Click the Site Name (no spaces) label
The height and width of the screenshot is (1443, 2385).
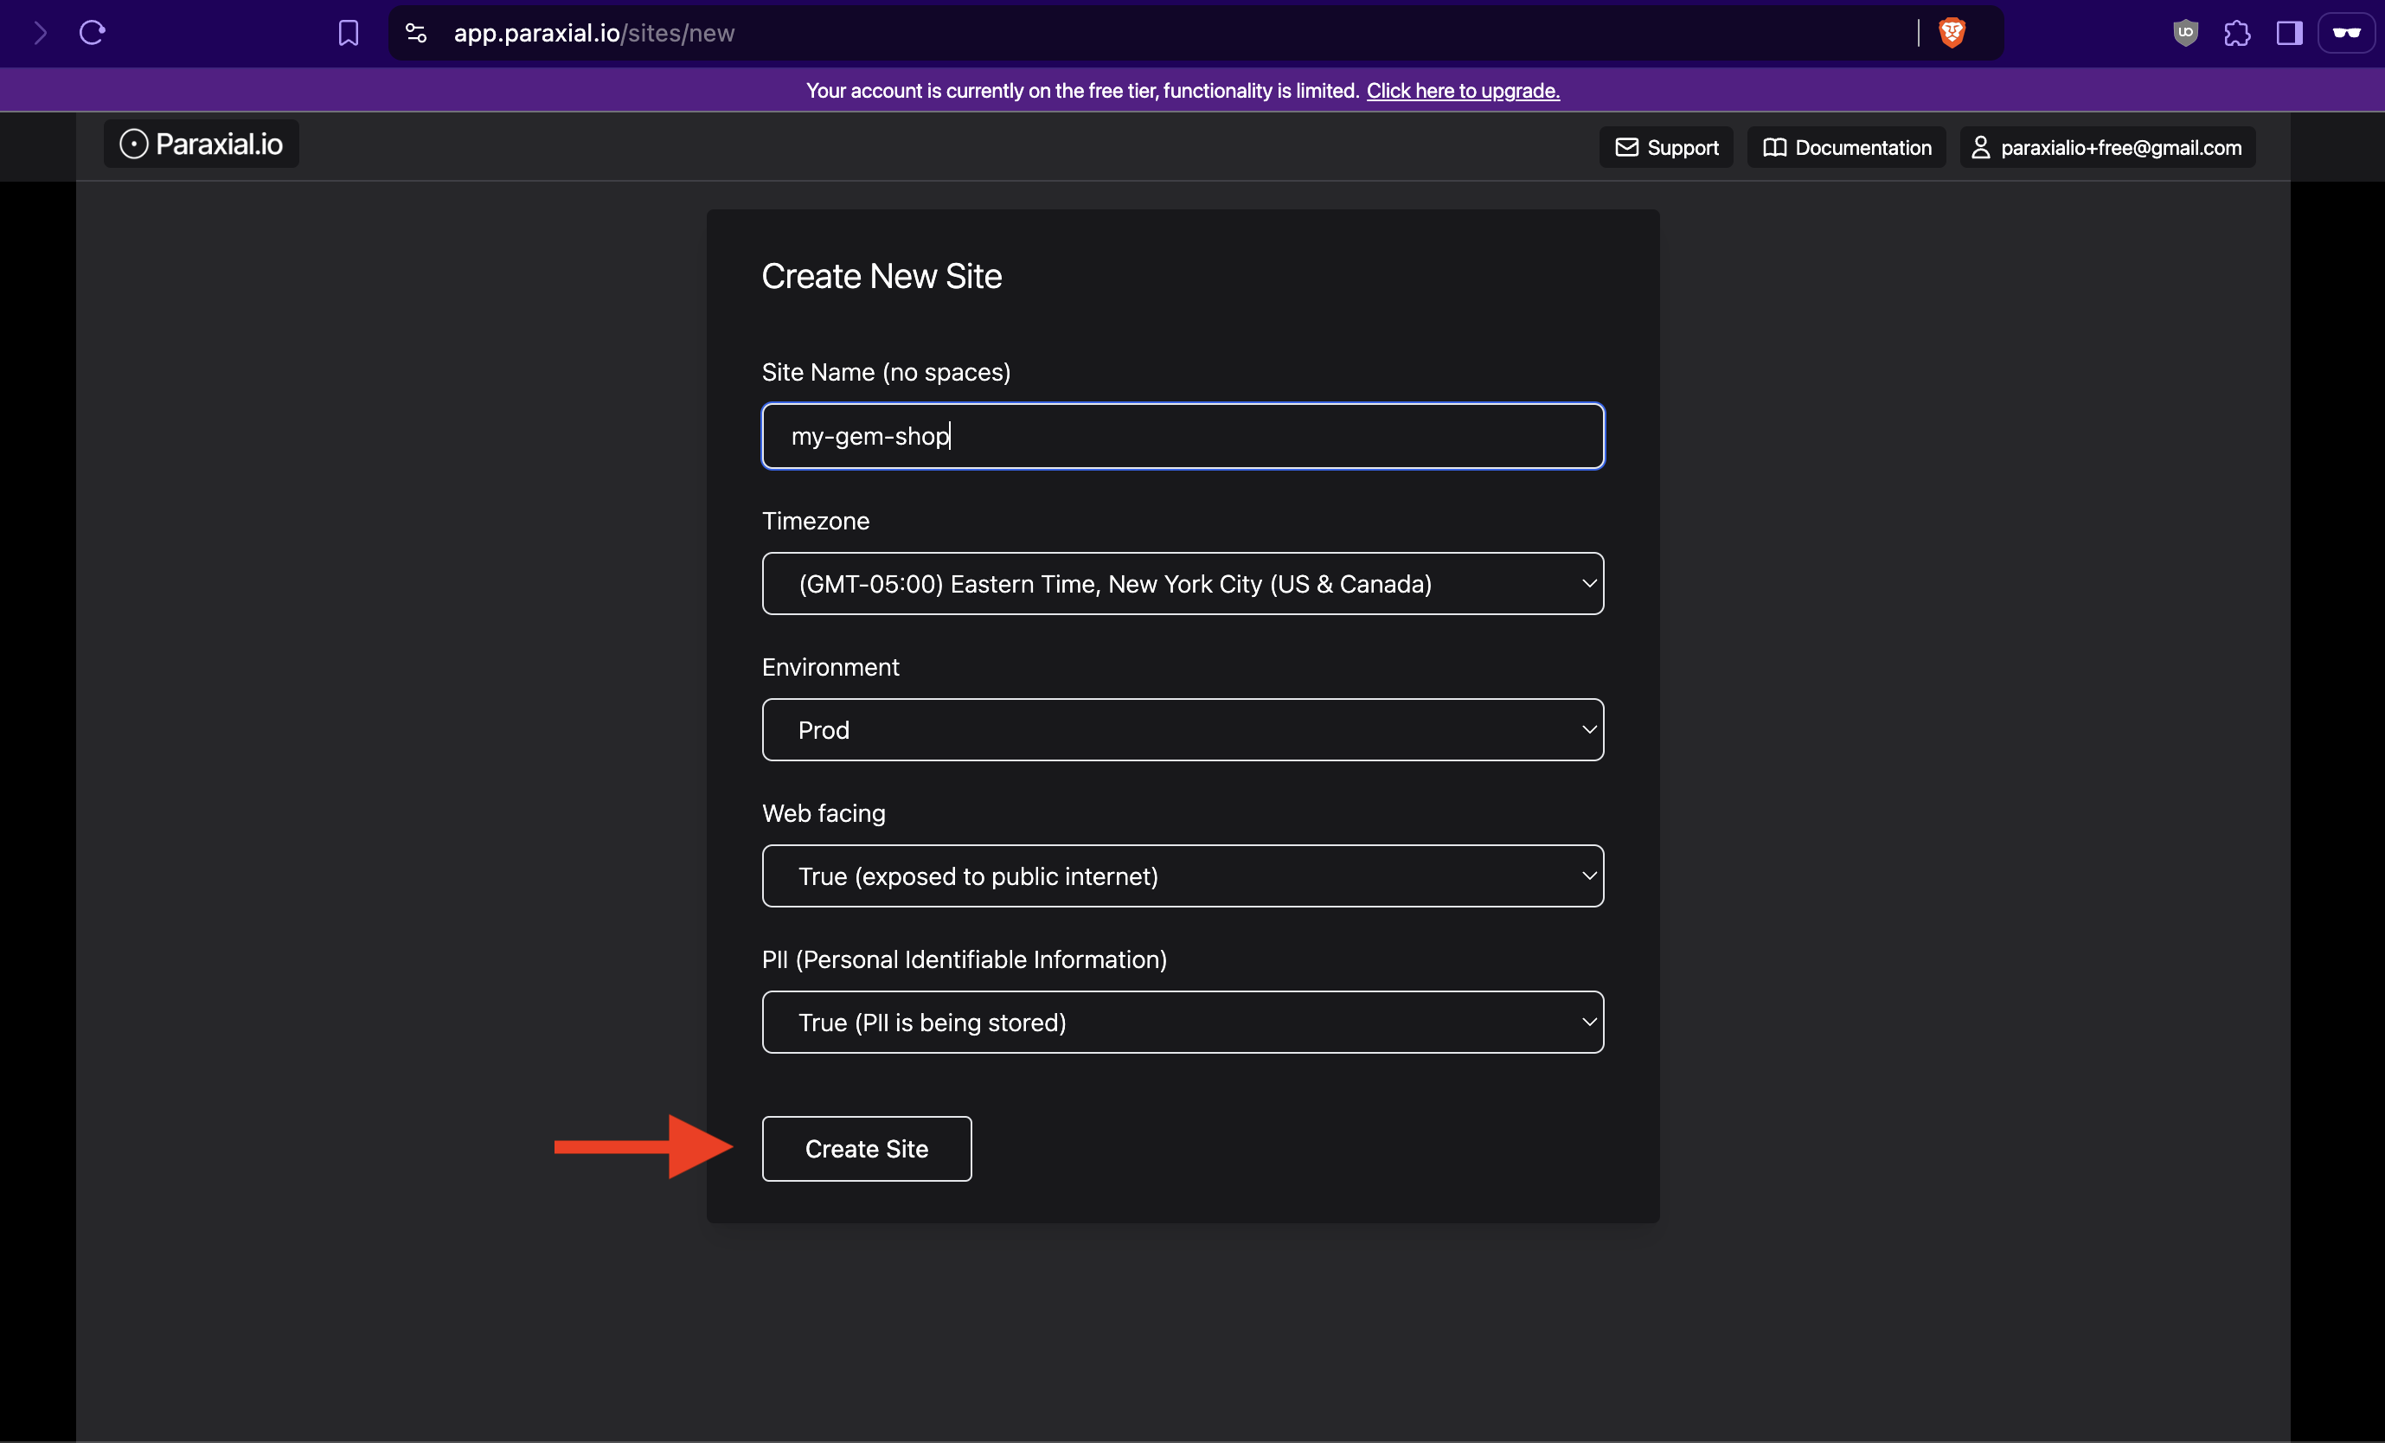coord(886,373)
